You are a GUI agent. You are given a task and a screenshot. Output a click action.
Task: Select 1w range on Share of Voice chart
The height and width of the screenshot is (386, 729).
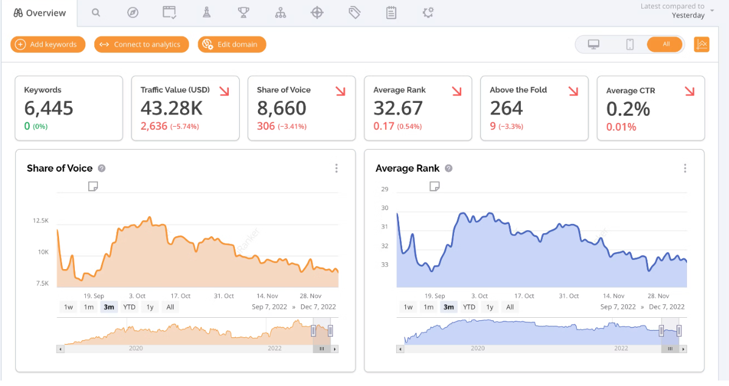(x=68, y=307)
